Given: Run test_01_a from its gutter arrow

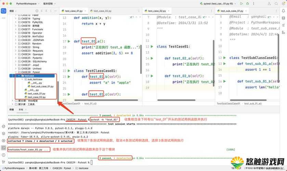Looking at the screenshot, I should point(69,41).
